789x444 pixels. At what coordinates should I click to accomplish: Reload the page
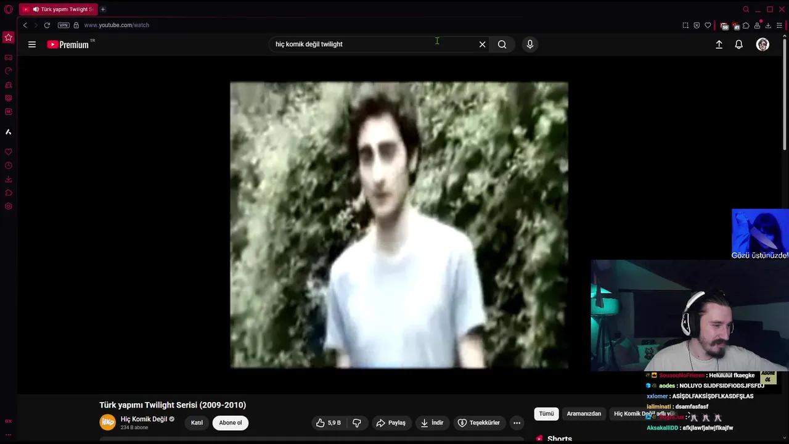point(47,25)
